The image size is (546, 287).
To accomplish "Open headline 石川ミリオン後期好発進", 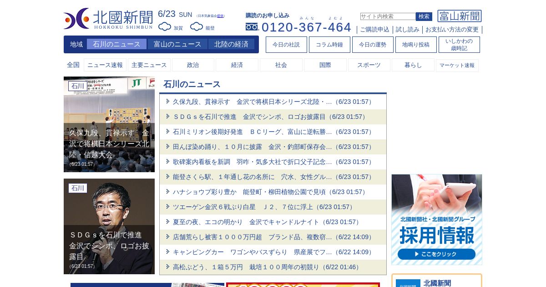I will [273, 132].
